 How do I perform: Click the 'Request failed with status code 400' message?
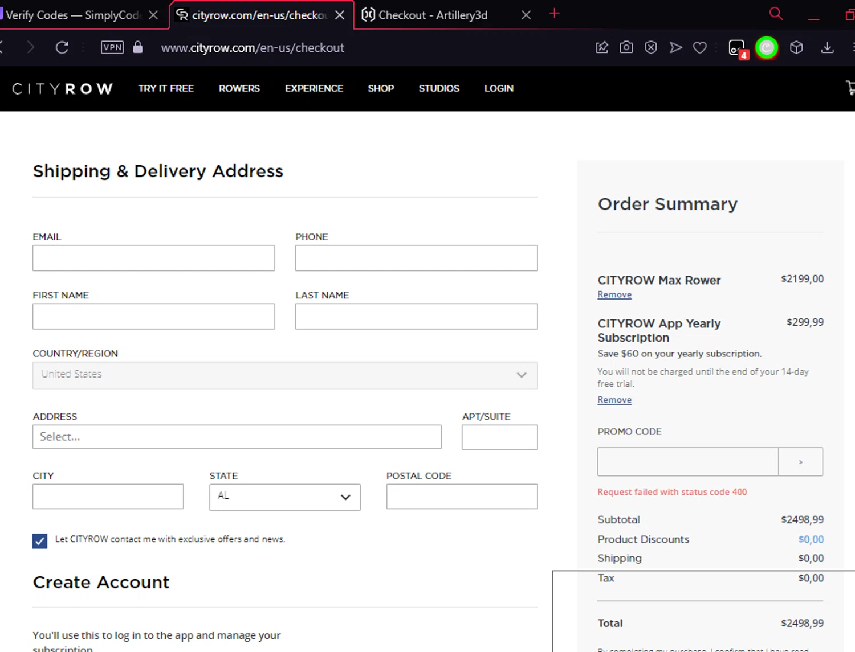coord(672,492)
